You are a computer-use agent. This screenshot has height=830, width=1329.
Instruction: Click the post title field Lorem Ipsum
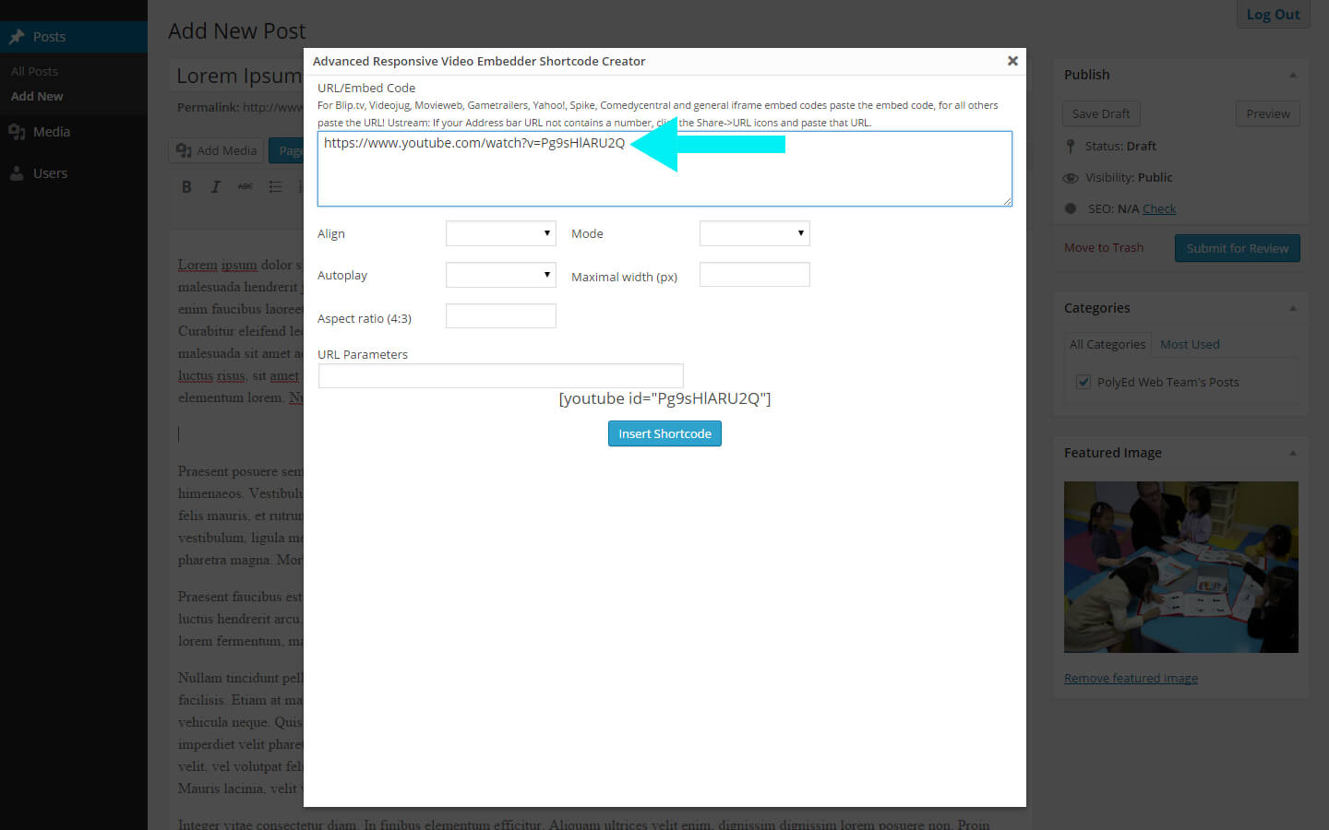237,76
